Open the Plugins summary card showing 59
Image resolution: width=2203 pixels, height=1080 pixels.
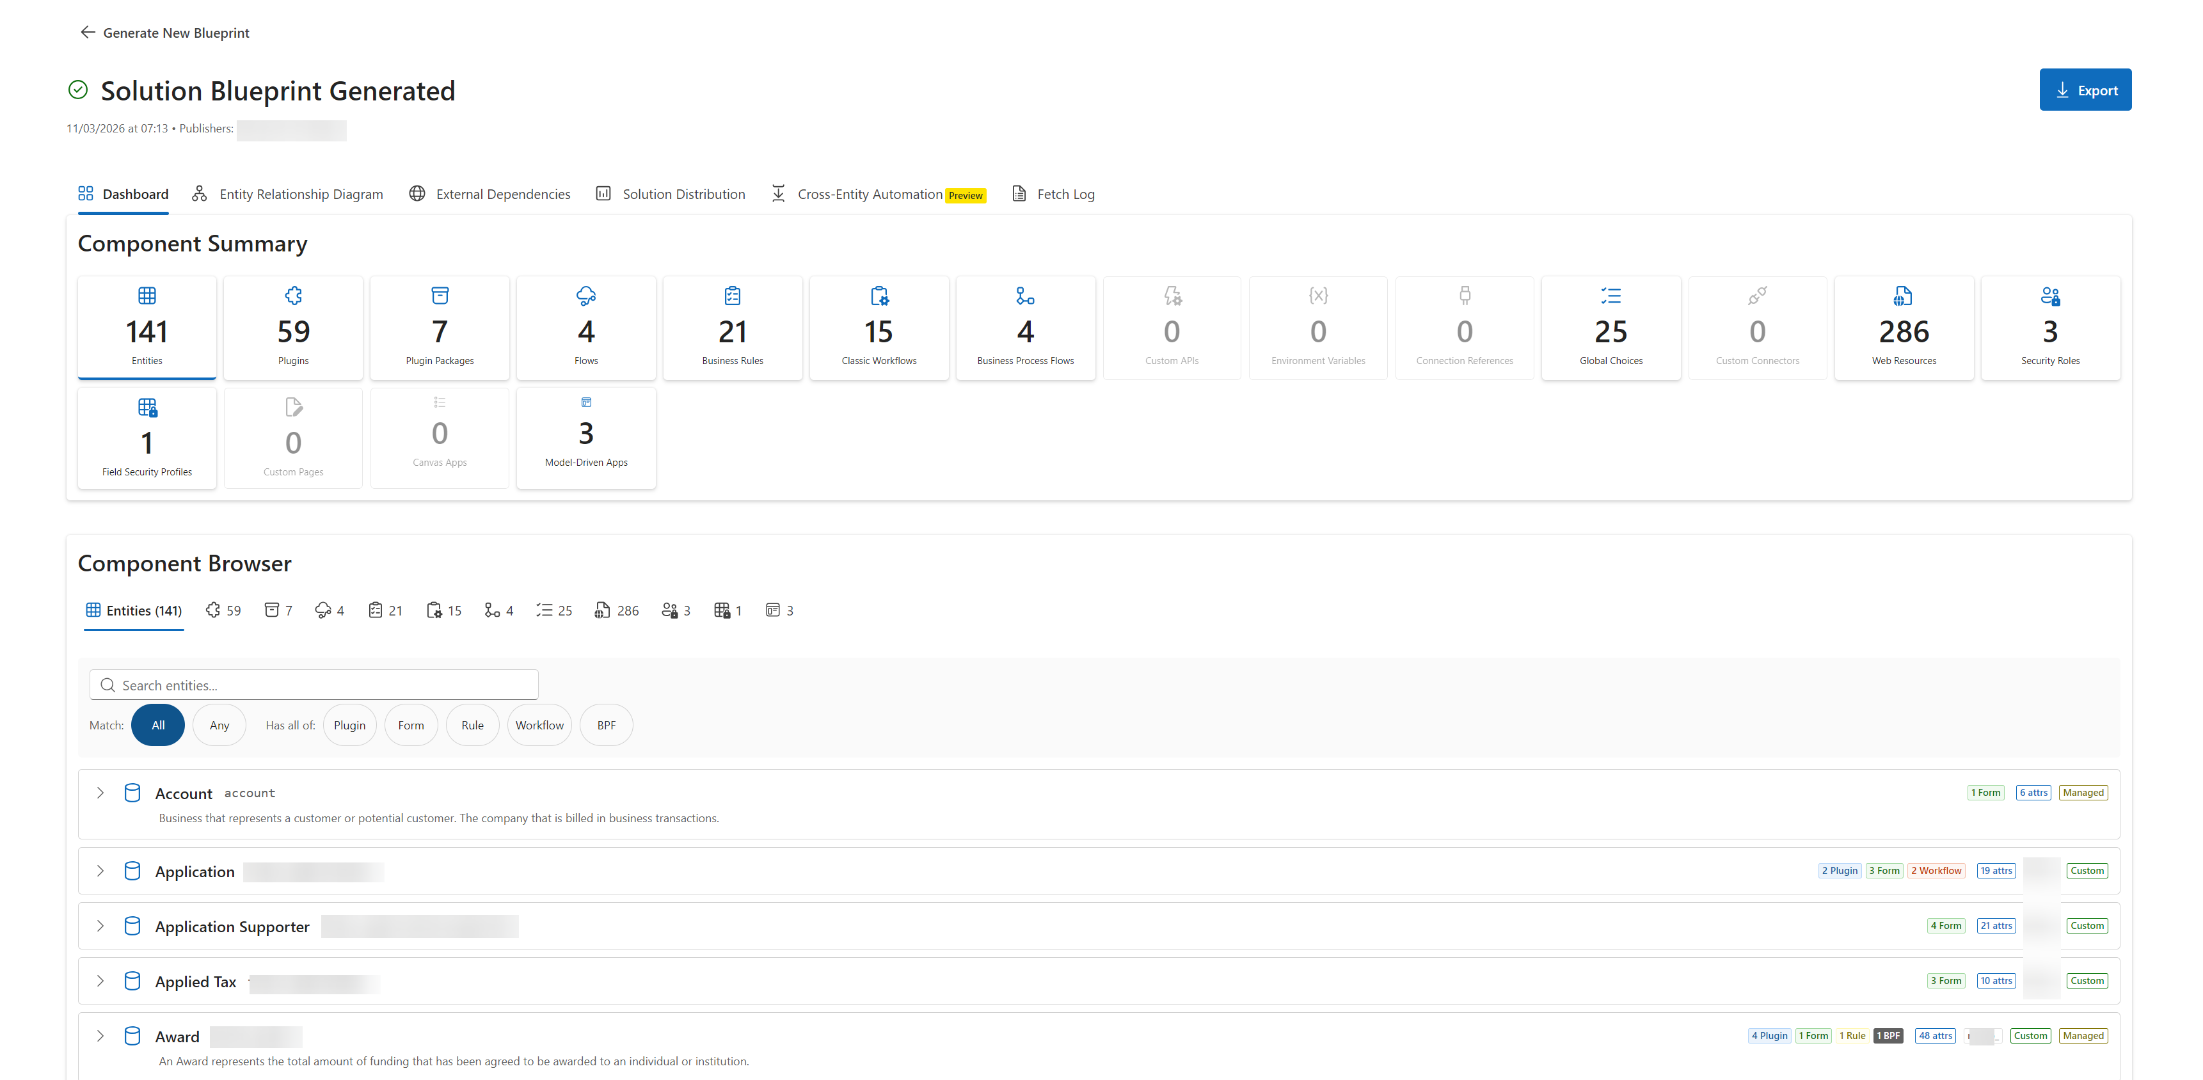(x=293, y=328)
